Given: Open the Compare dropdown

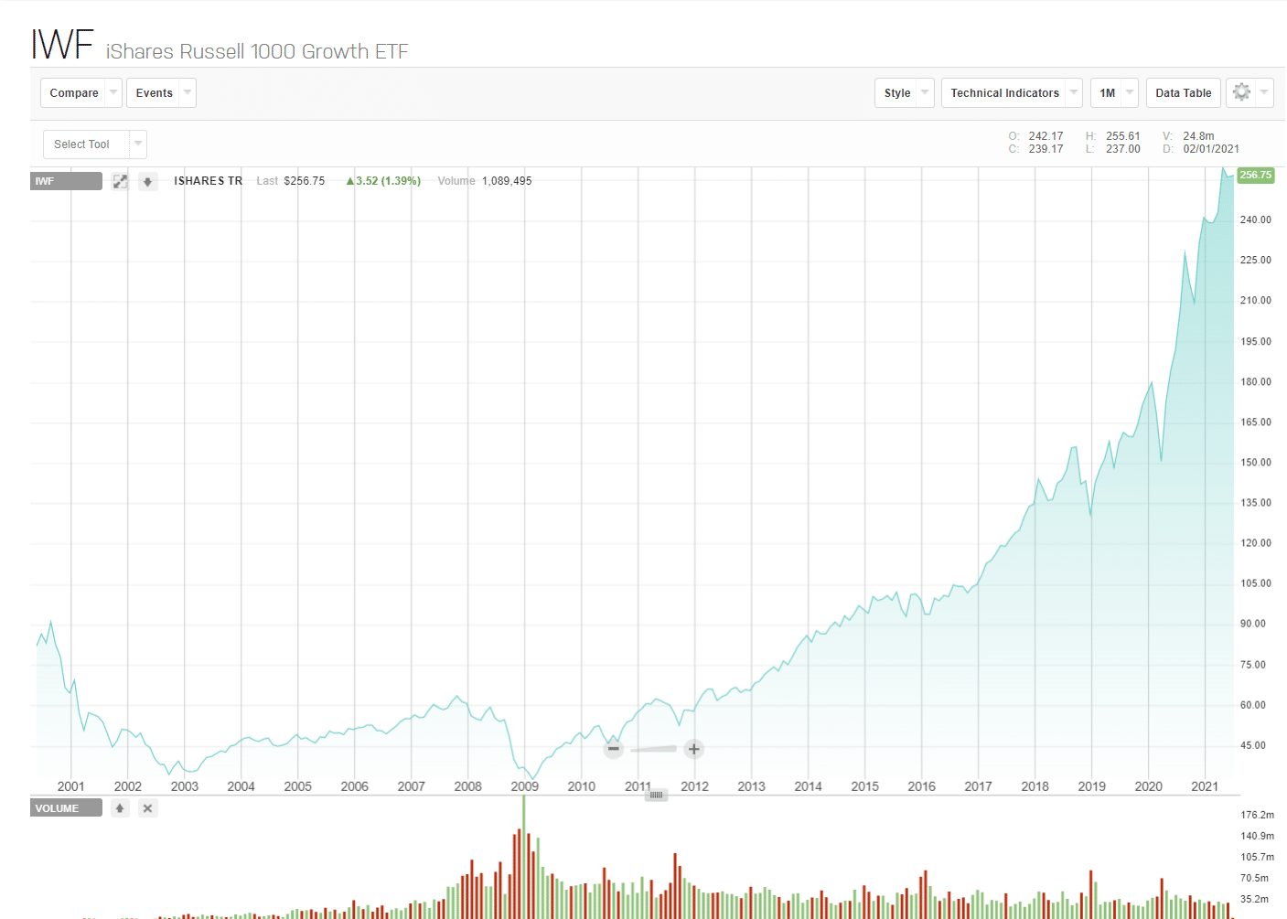Looking at the screenshot, I should click(x=80, y=92).
